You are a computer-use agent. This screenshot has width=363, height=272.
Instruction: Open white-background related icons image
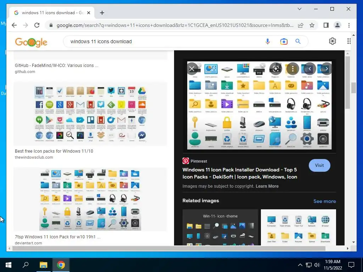(298, 227)
